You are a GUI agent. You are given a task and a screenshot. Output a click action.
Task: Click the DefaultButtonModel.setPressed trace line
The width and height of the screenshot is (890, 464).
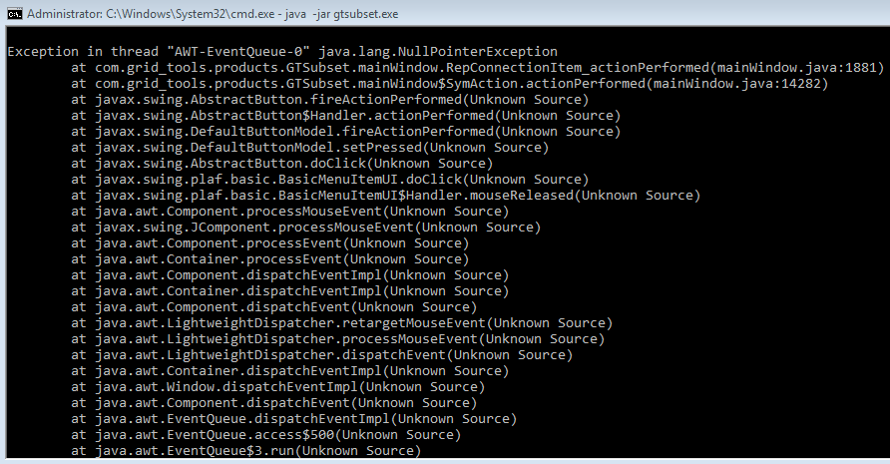[309, 147]
